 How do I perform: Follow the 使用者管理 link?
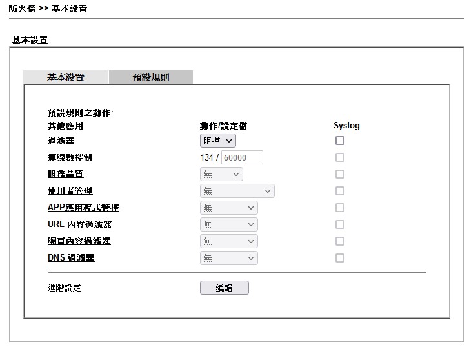coord(70,191)
